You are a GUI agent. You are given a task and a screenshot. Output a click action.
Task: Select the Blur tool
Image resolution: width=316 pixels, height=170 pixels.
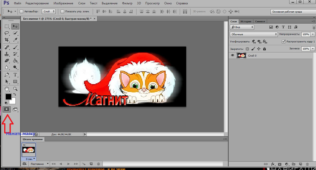click(7, 67)
